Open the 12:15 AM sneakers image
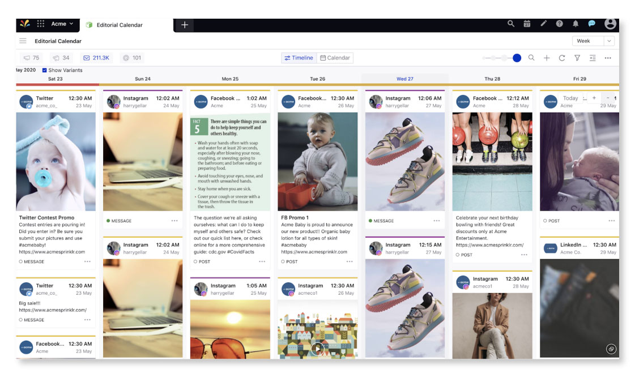This screenshot has height=378, width=635. pos(405,308)
